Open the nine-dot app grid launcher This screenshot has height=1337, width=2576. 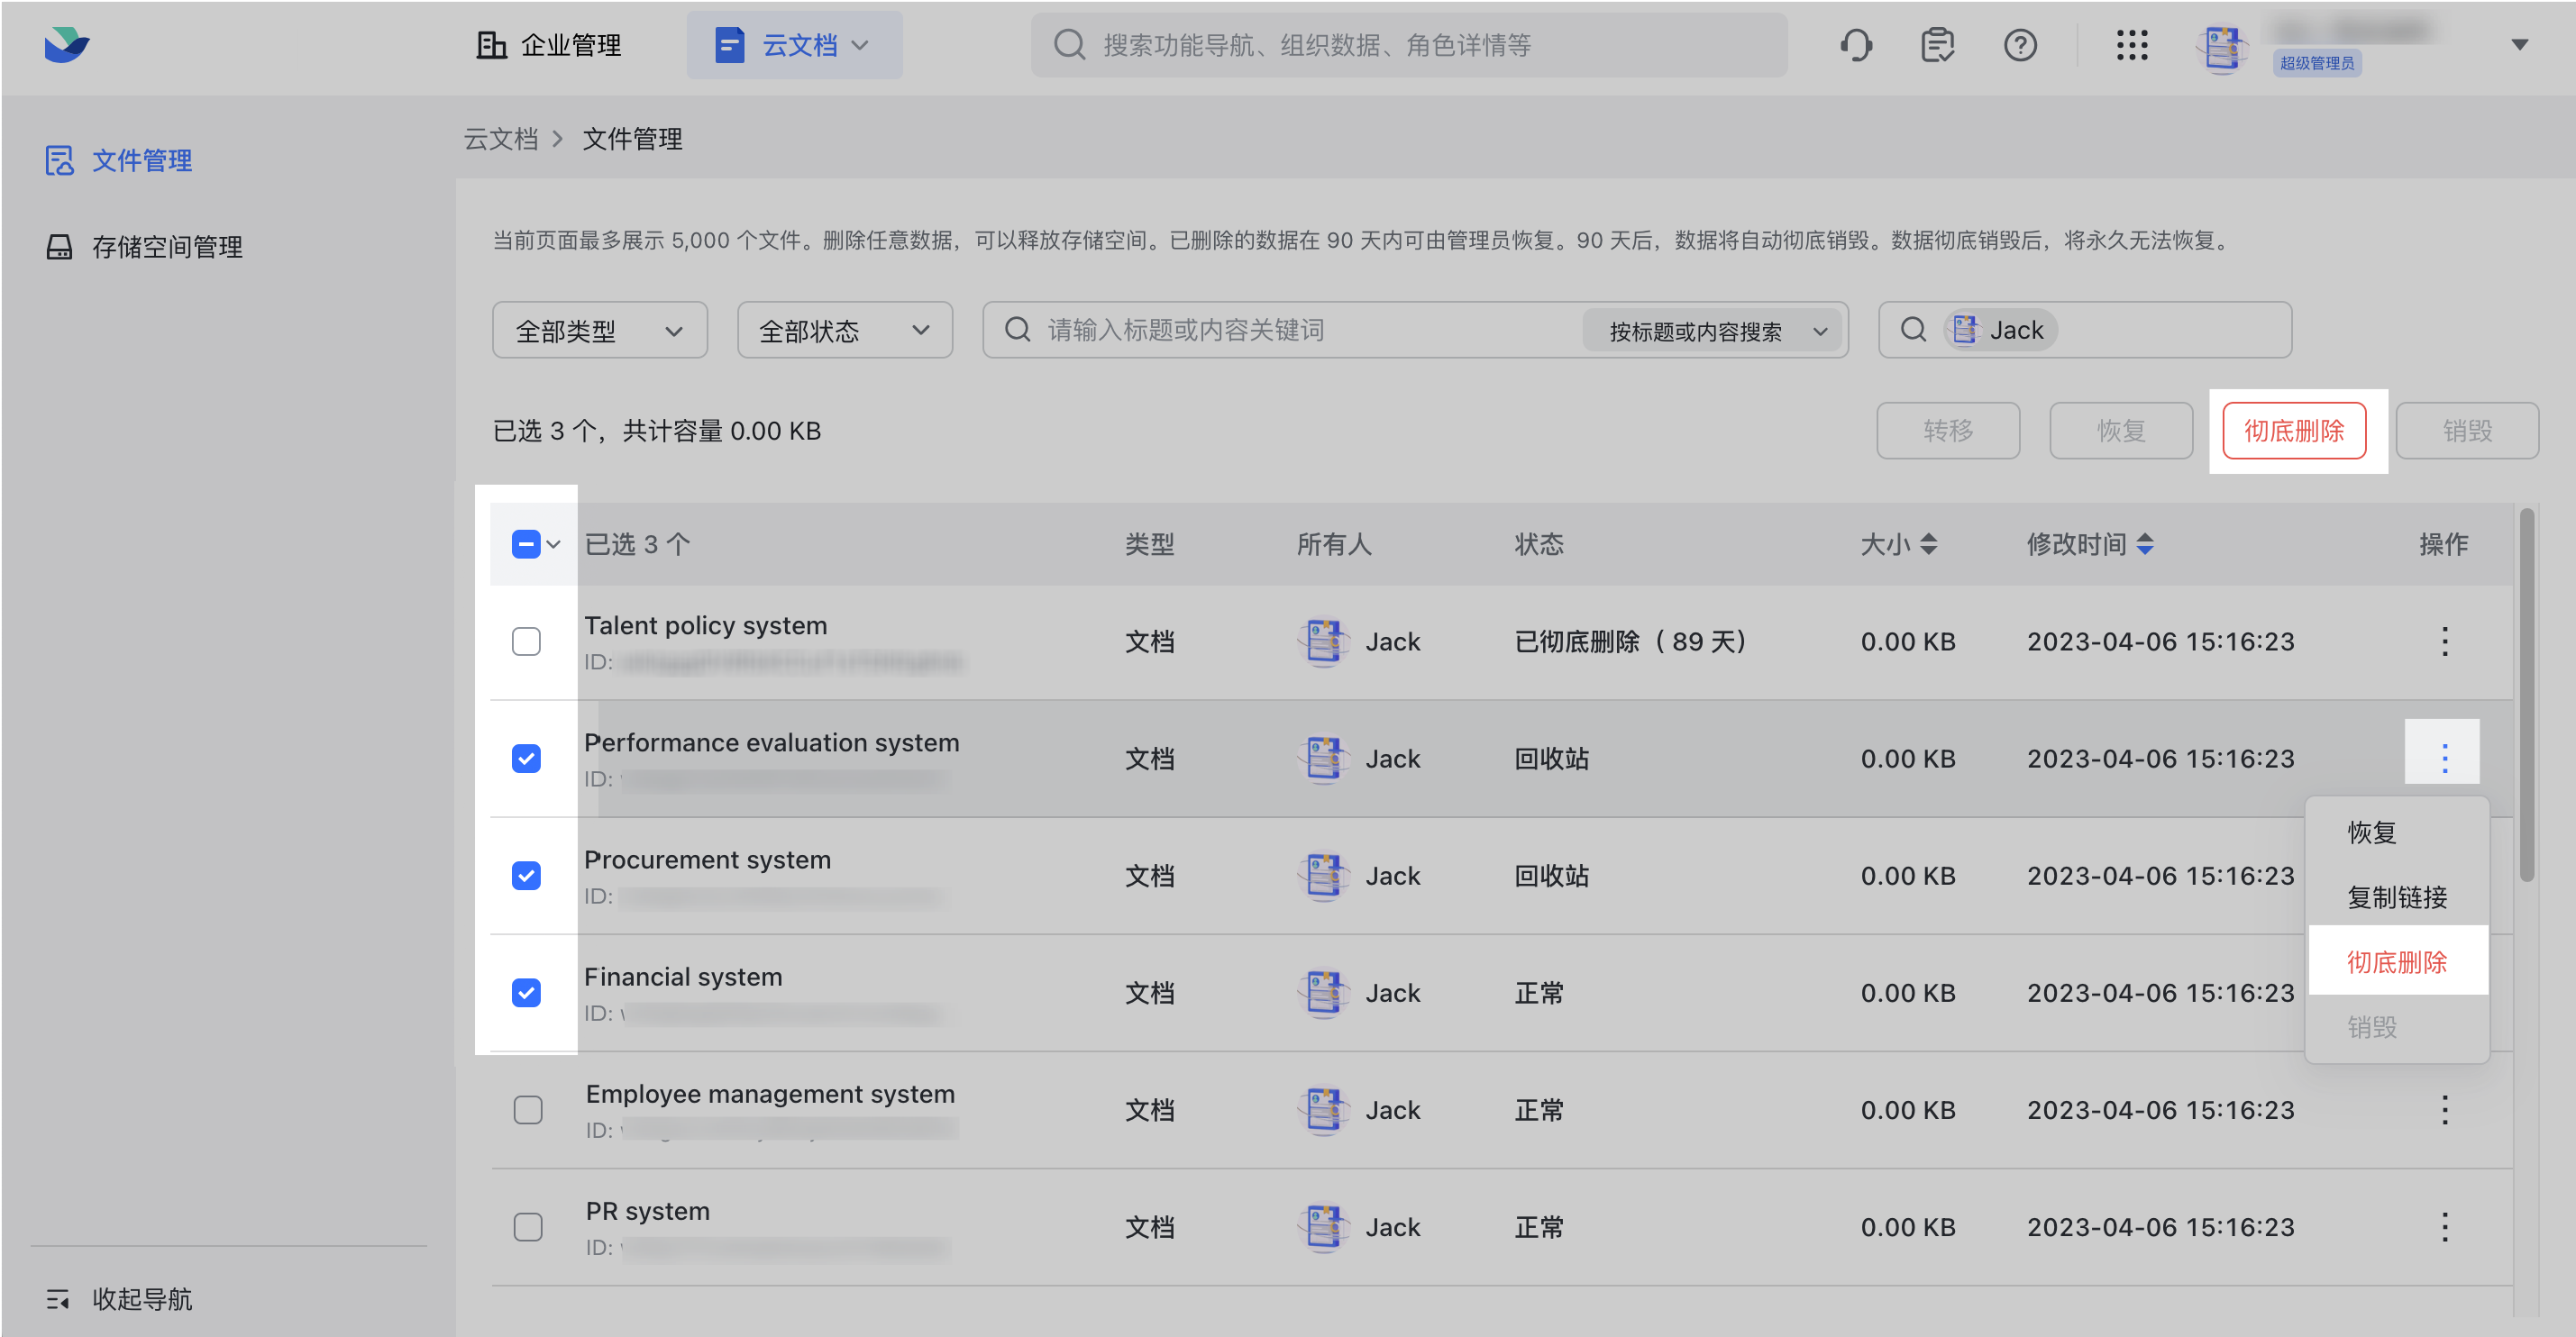click(x=2131, y=45)
